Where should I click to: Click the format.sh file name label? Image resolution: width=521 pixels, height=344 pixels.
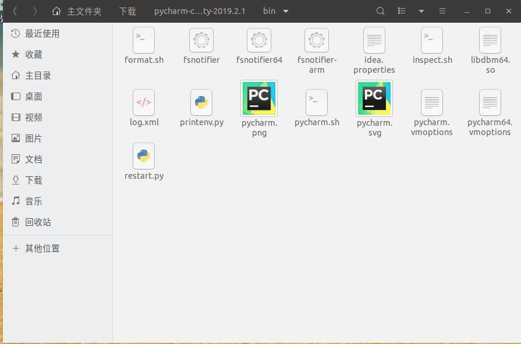pyautogui.click(x=144, y=60)
